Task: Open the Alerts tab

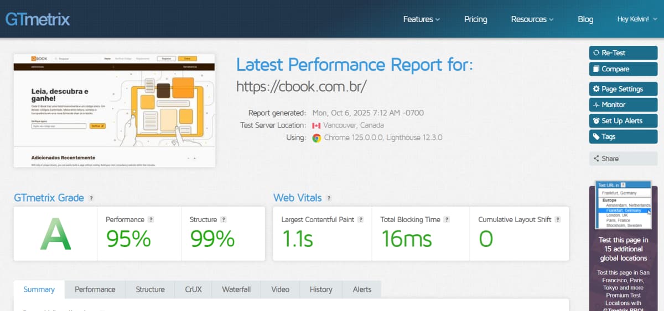Action: [362, 289]
